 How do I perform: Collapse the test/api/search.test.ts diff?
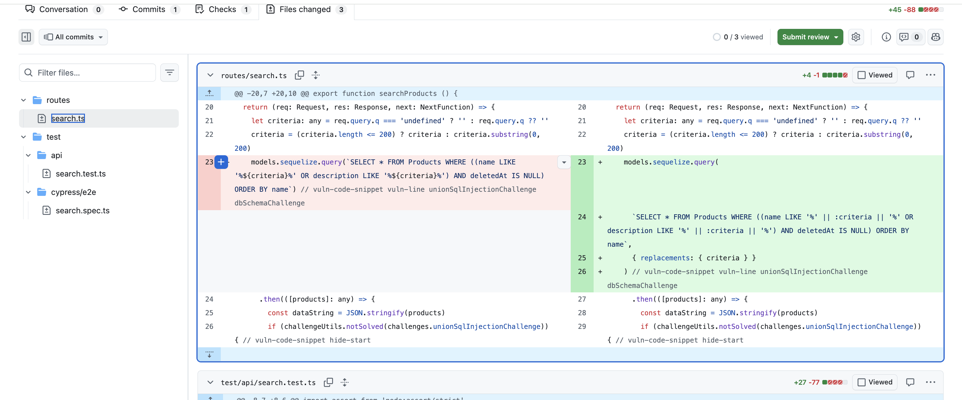[210, 382]
